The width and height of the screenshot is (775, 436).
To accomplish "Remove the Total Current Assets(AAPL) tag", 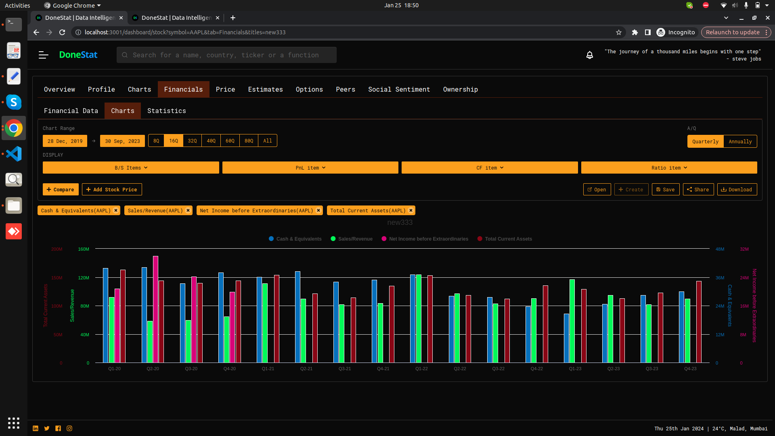I will 411,210.
